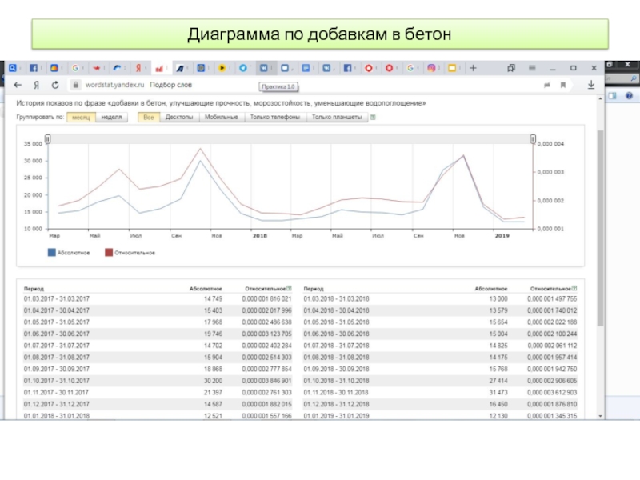
Task: Reload the Wordstat page
Action: point(55,84)
